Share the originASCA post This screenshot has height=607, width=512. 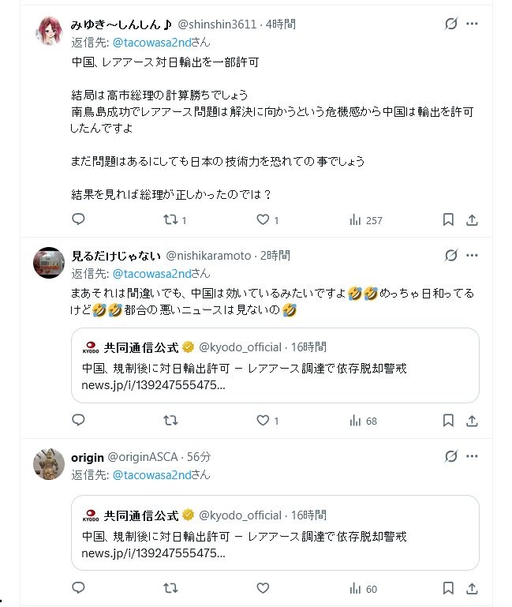(x=472, y=588)
